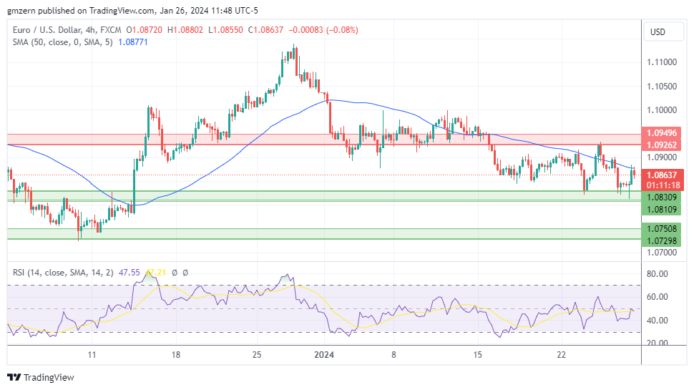This screenshot has height=390, width=694.
Task: Click the low value L1.08550
Action: click(225, 30)
